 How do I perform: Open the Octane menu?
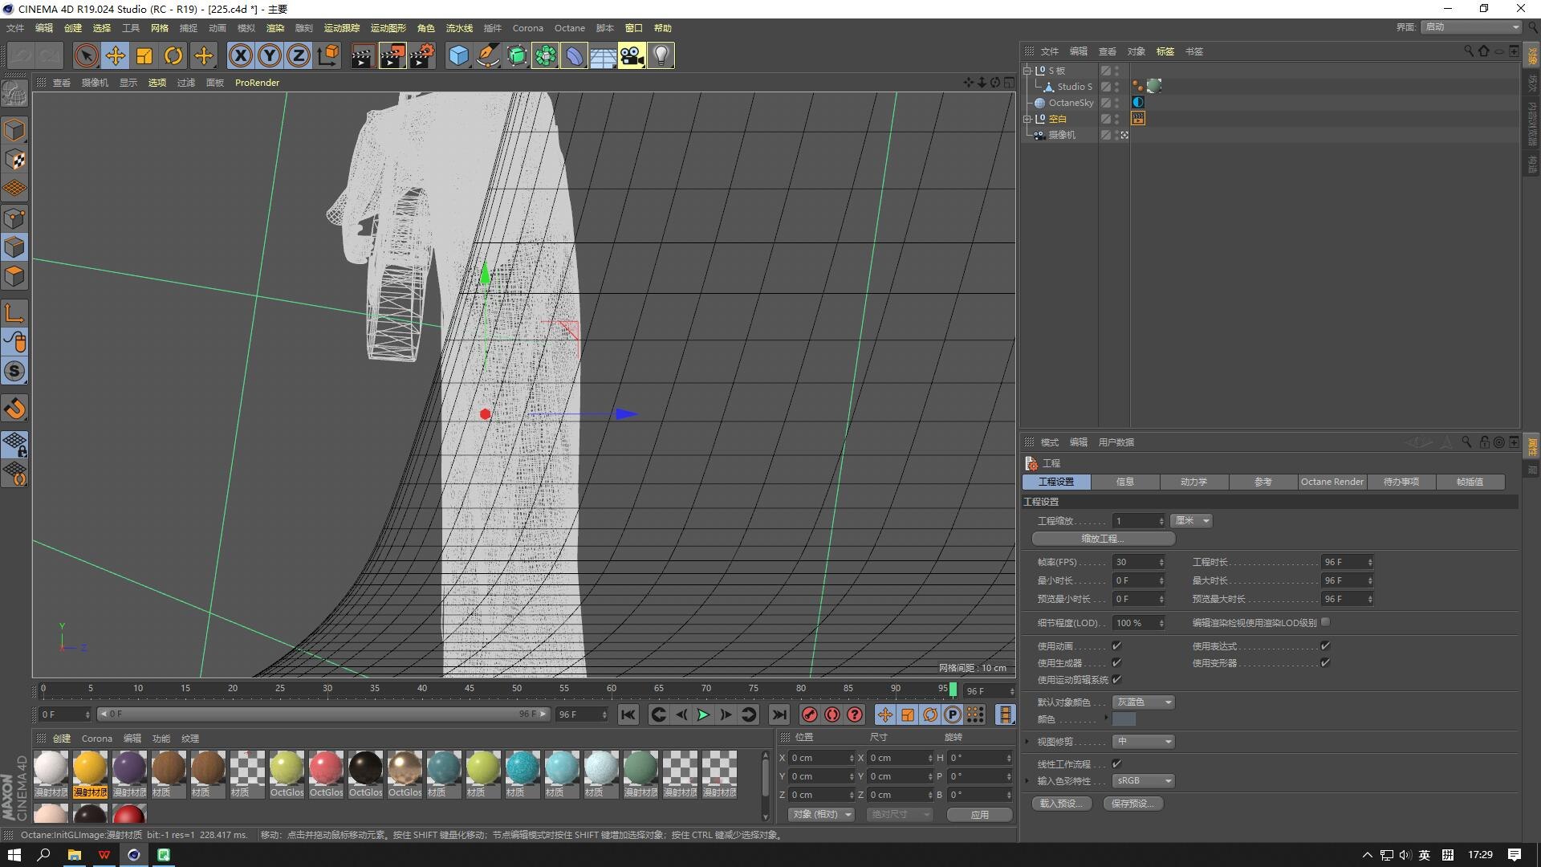[x=569, y=28]
